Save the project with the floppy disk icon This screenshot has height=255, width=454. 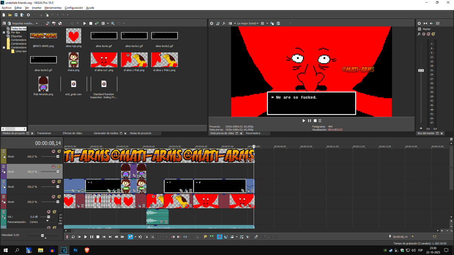click(x=16, y=15)
